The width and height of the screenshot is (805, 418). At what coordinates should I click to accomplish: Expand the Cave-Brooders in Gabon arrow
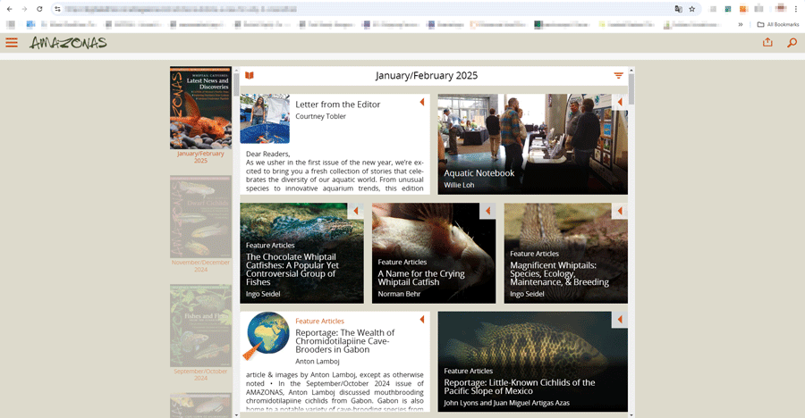click(422, 320)
